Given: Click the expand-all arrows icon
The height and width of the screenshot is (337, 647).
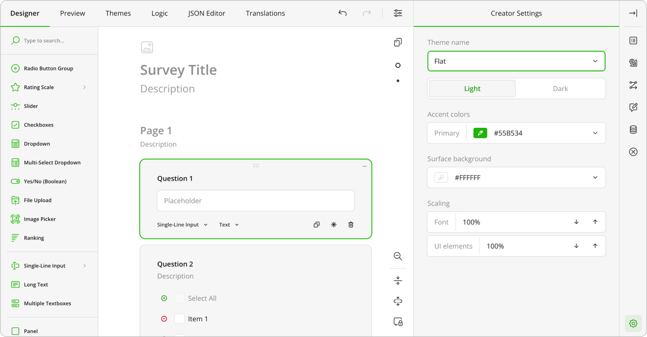Looking at the screenshot, I should click(x=398, y=301).
